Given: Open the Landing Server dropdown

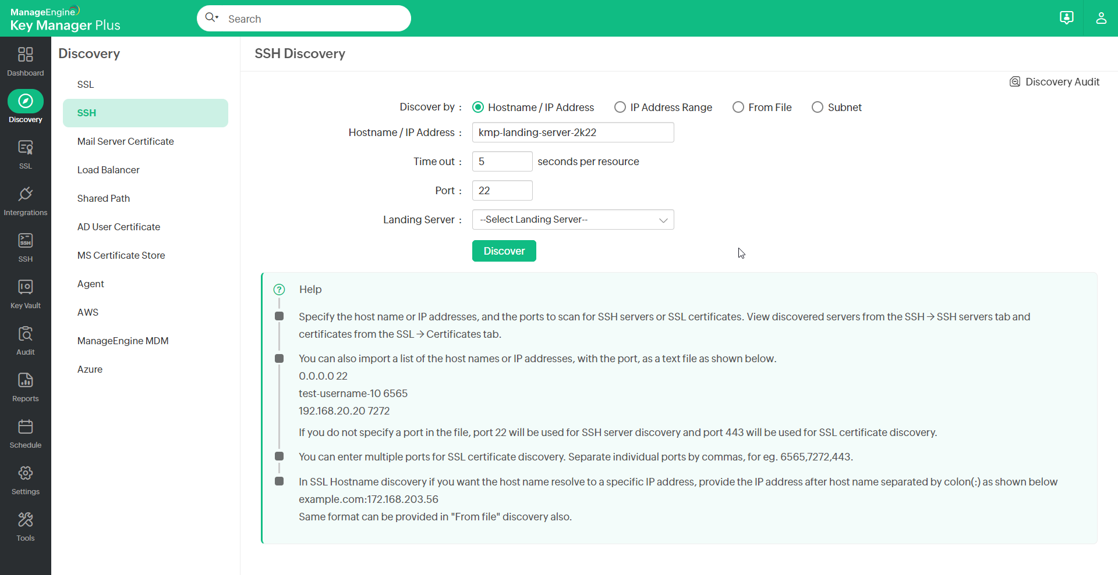Looking at the screenshot, I should [572, 219].
